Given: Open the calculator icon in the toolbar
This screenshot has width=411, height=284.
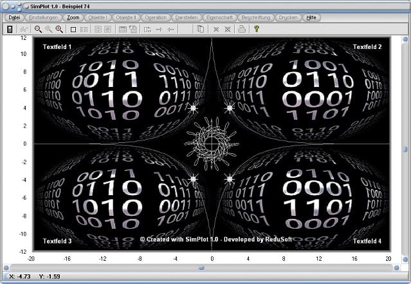Looking at the screenshot, I should (x=10, y=29).
